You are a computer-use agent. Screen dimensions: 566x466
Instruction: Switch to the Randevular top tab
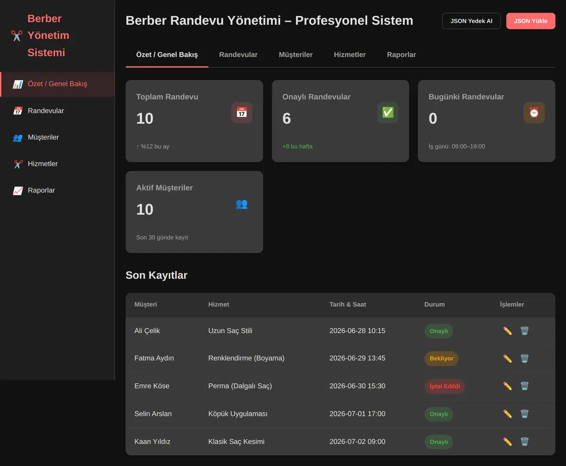[x=238, y=55]
